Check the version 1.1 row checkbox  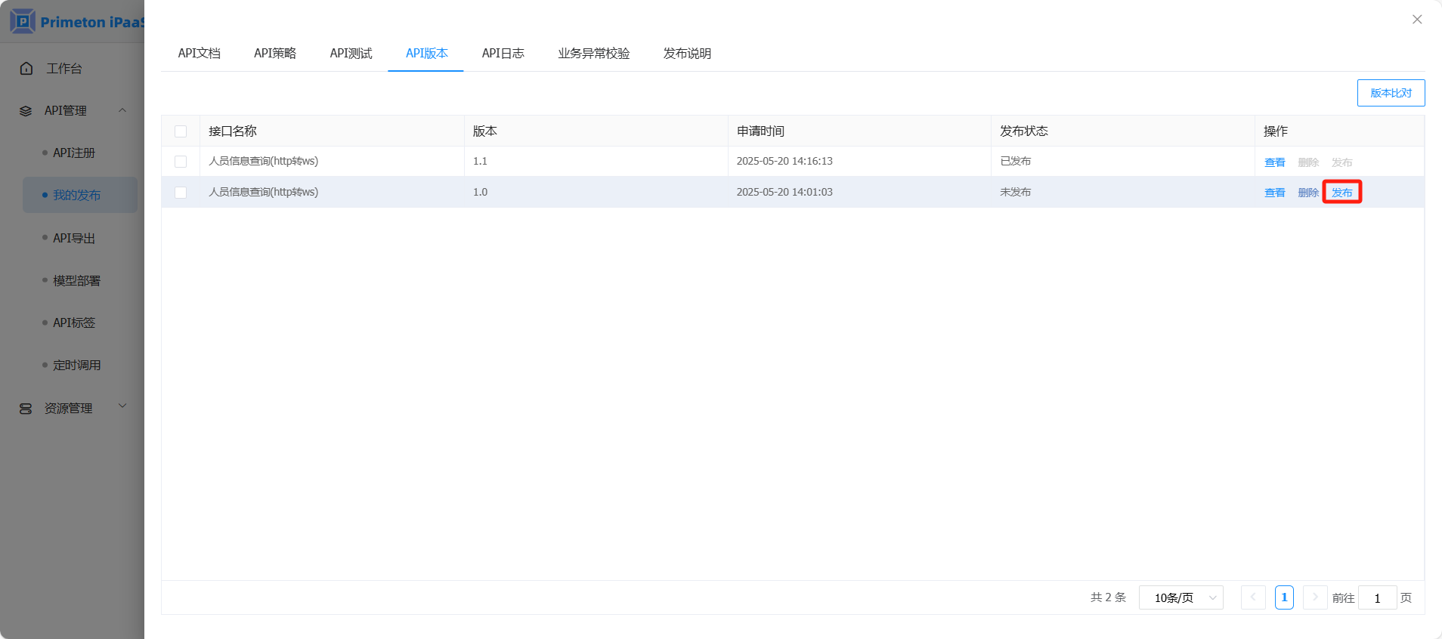[181, 162]
